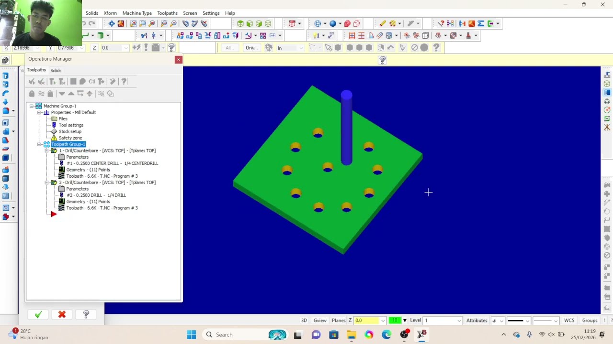The width and height of the screenshot is (613, 344).
Task: Open the Screen menu
Action: [x=190, y=13]
